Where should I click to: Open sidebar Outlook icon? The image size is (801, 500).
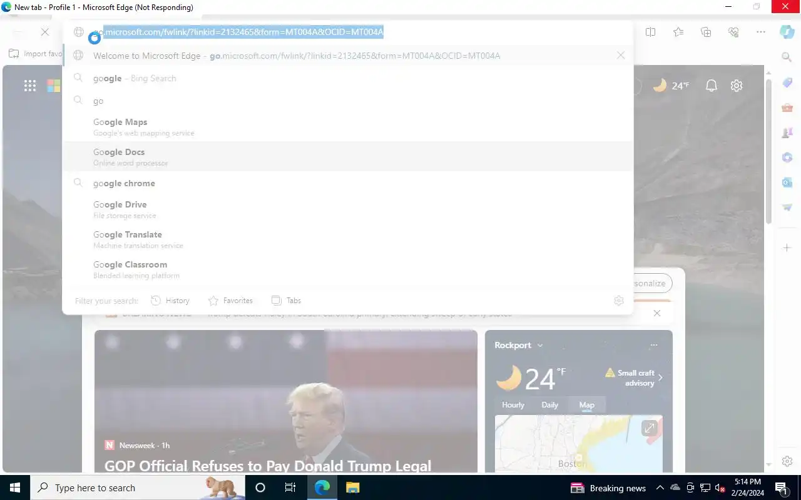tap(787, 182)
